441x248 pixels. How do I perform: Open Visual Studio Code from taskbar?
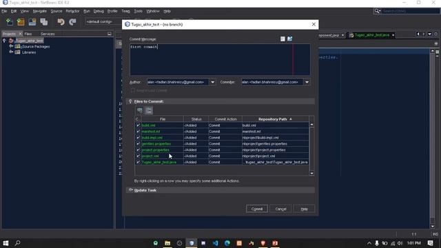click(x=216, y=243)
